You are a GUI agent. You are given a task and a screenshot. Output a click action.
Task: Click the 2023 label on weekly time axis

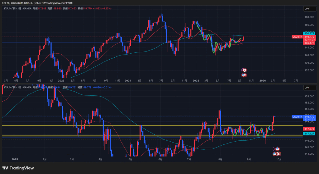[61, 80]
